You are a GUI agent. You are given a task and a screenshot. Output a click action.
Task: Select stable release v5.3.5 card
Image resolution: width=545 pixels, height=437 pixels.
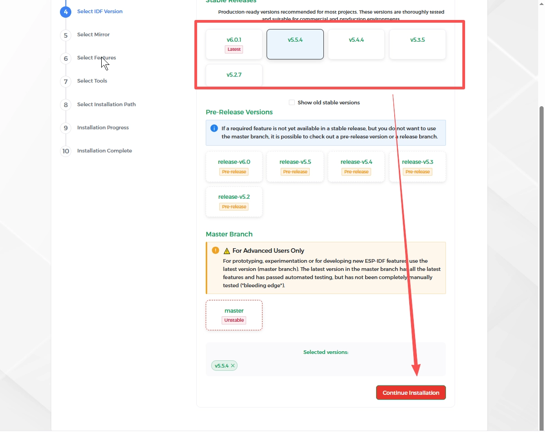[x=417, y=44]
